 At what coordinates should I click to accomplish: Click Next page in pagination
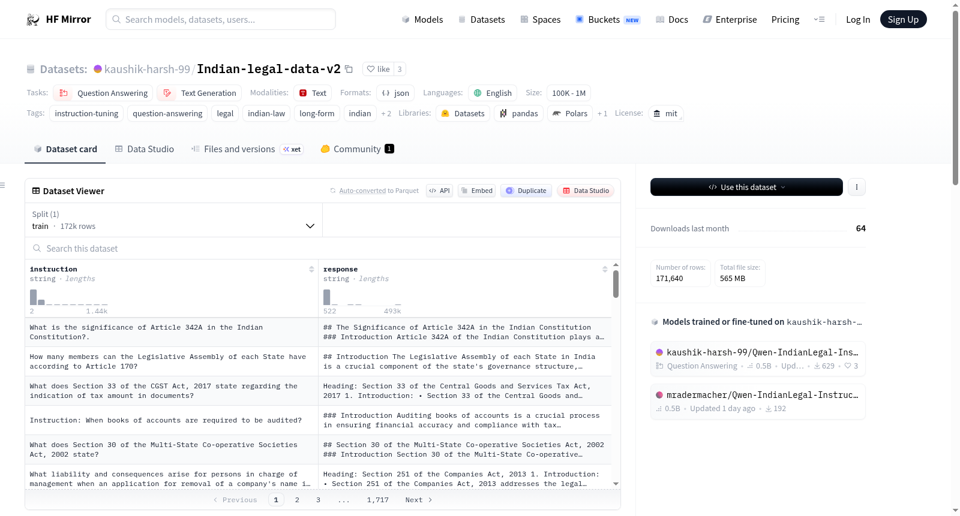419,500
